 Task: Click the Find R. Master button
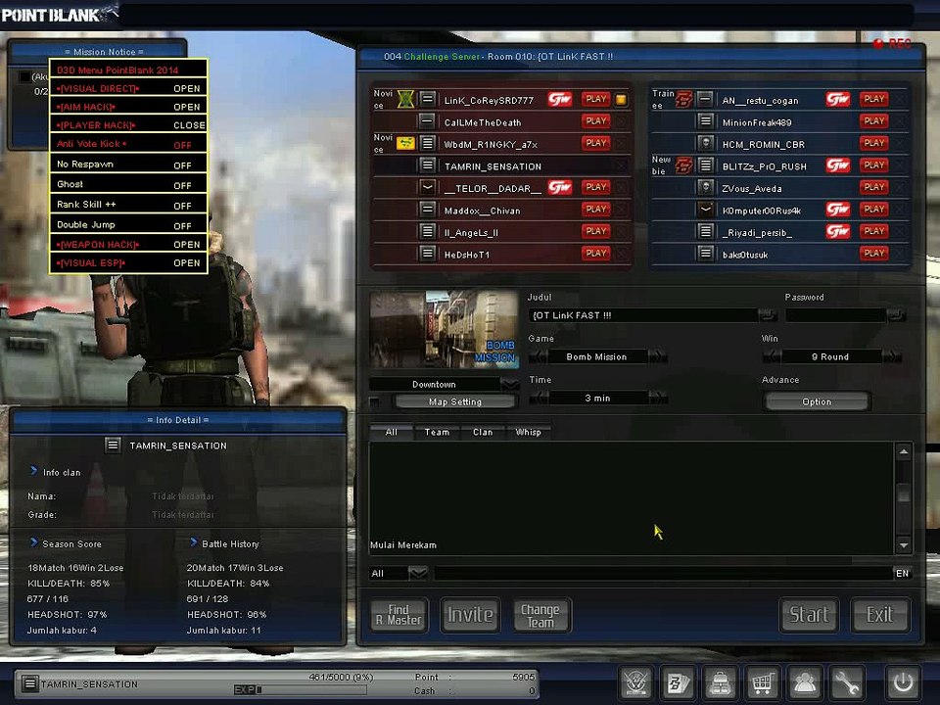pos(399,615)
